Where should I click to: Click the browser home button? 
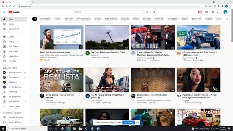[14, 7]
